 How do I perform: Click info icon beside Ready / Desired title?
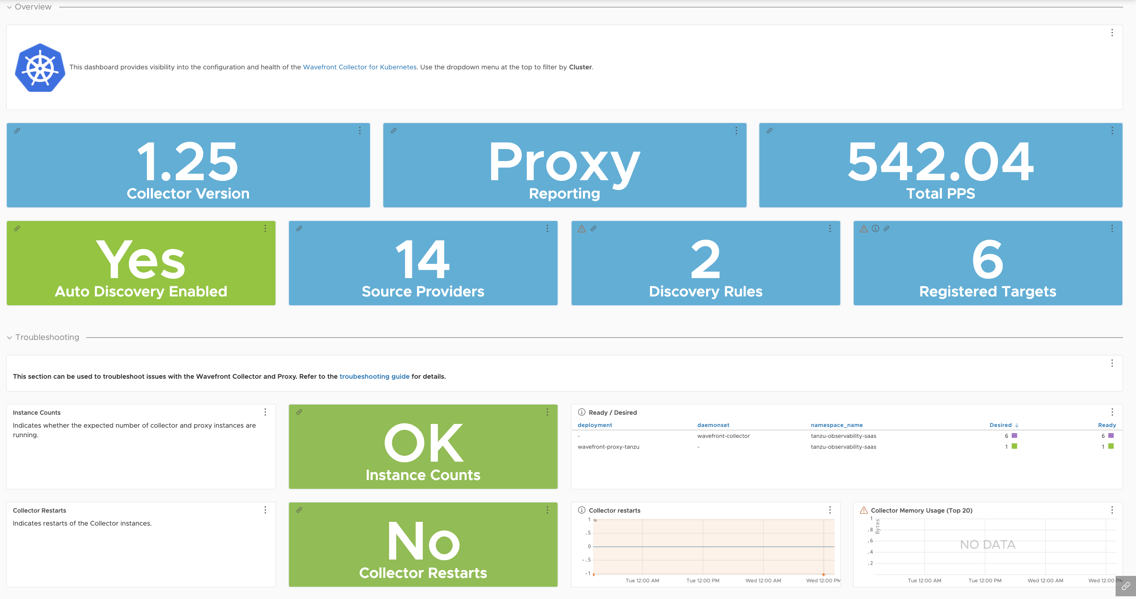point(582,412)
